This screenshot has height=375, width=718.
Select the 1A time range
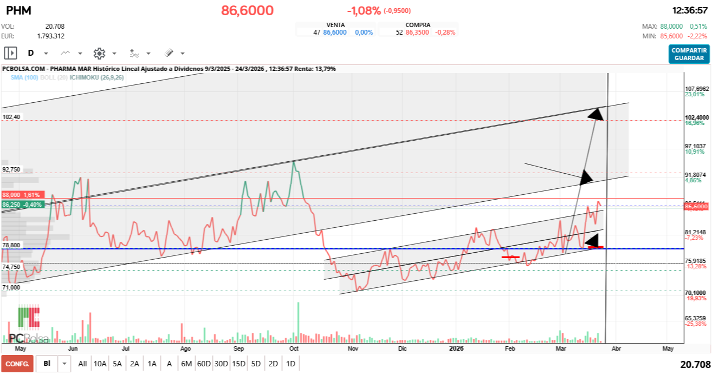pyautogui.click(x=152, y=364)
